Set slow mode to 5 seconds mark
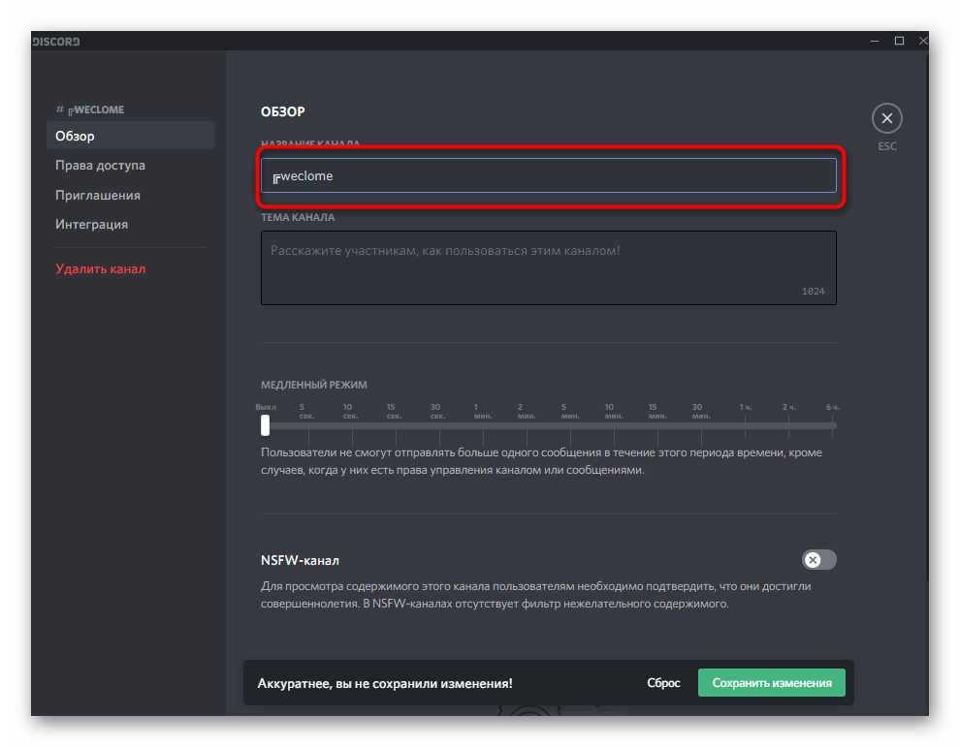 tap(307, 425)
